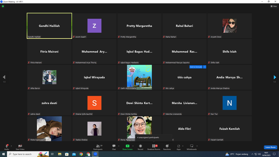Go to previous gallery page arrow
The image size is (279, 157).
click(x=4, y=77)
